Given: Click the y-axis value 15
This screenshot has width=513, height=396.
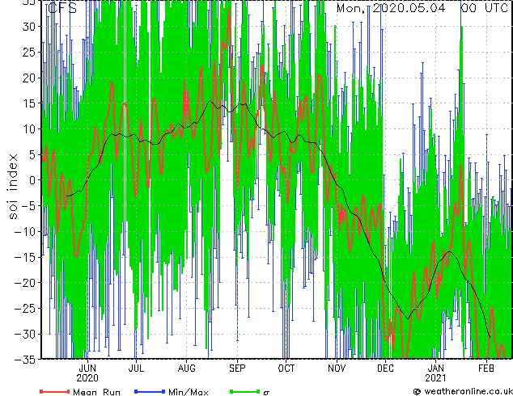Looking at the screenshot, I should tap(30, 103).
